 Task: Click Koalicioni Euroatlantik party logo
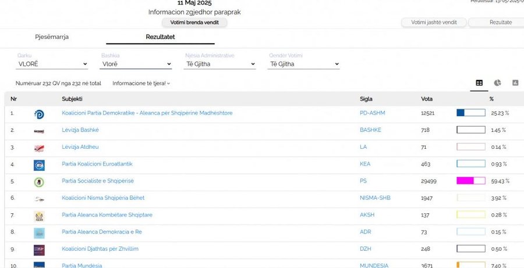pos(39,165)
